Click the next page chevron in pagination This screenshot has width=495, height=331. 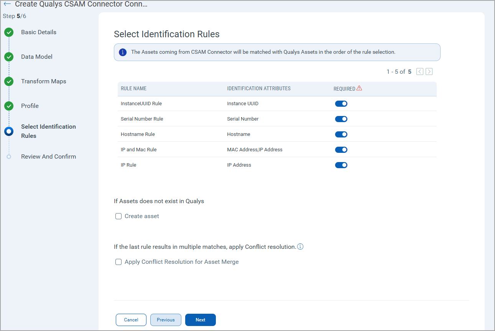click(x=429, y=71)
